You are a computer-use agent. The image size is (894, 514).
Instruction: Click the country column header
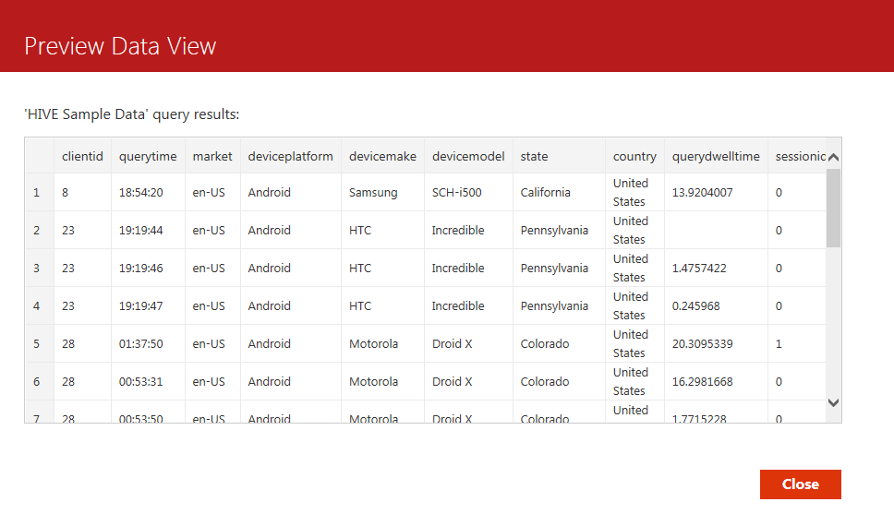(x=634, y=156)
